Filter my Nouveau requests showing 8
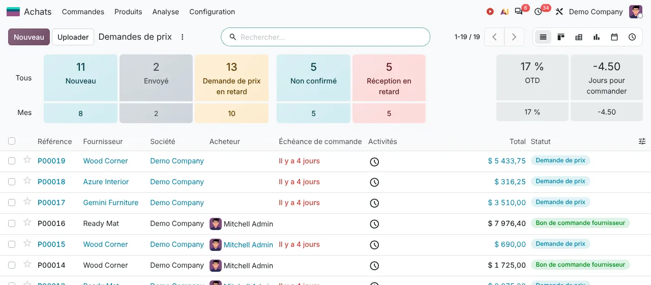The width and height of the screenshot is (651, 285). point(80,113)
